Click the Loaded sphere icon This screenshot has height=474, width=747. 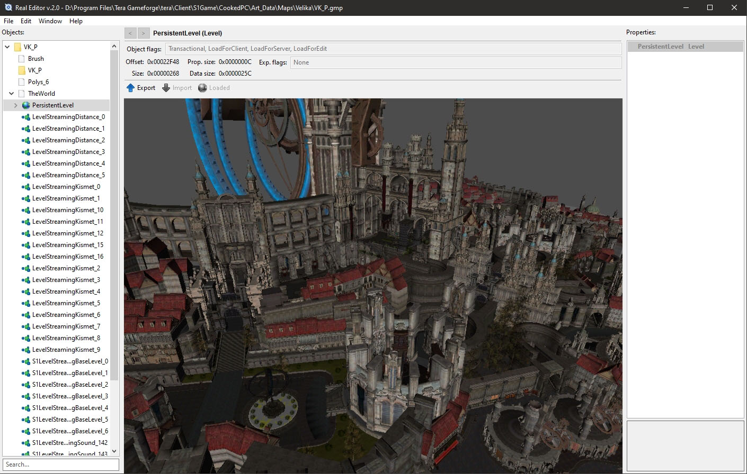(202, 88)
